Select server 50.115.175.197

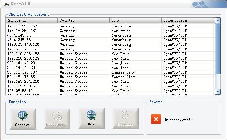[110, 72]
